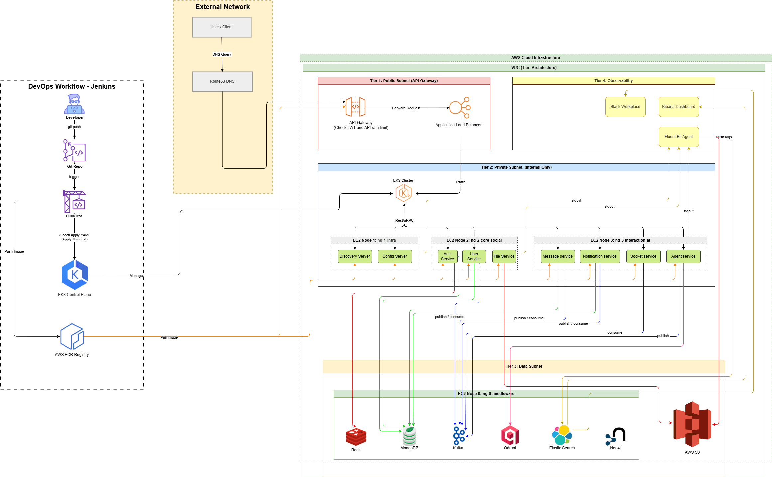Click the EKS Cluster icon
772x477 pixels.
[404, 193]
